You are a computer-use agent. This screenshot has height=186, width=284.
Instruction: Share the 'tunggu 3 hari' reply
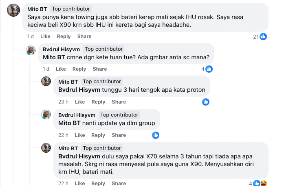click(x=119, y=102)
